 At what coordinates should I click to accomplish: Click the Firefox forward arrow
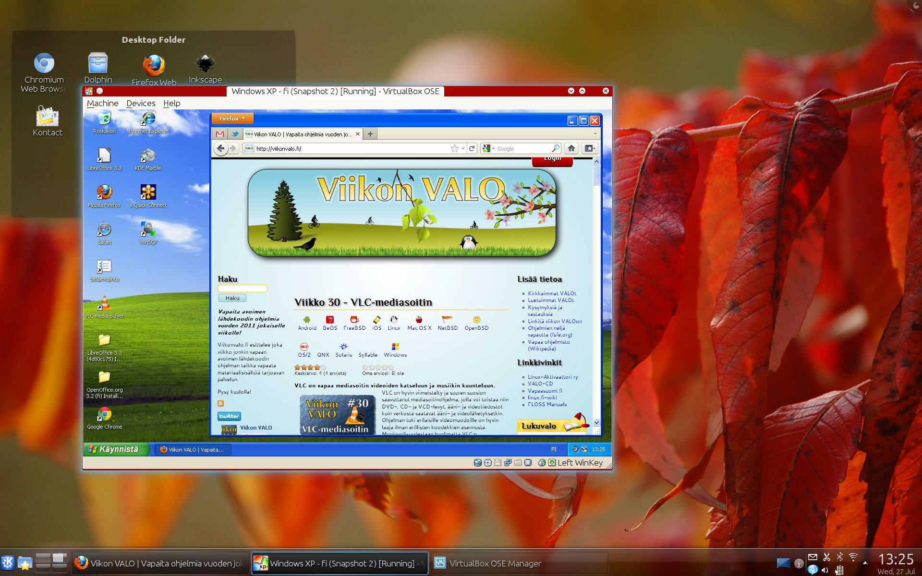click(233, 148)
